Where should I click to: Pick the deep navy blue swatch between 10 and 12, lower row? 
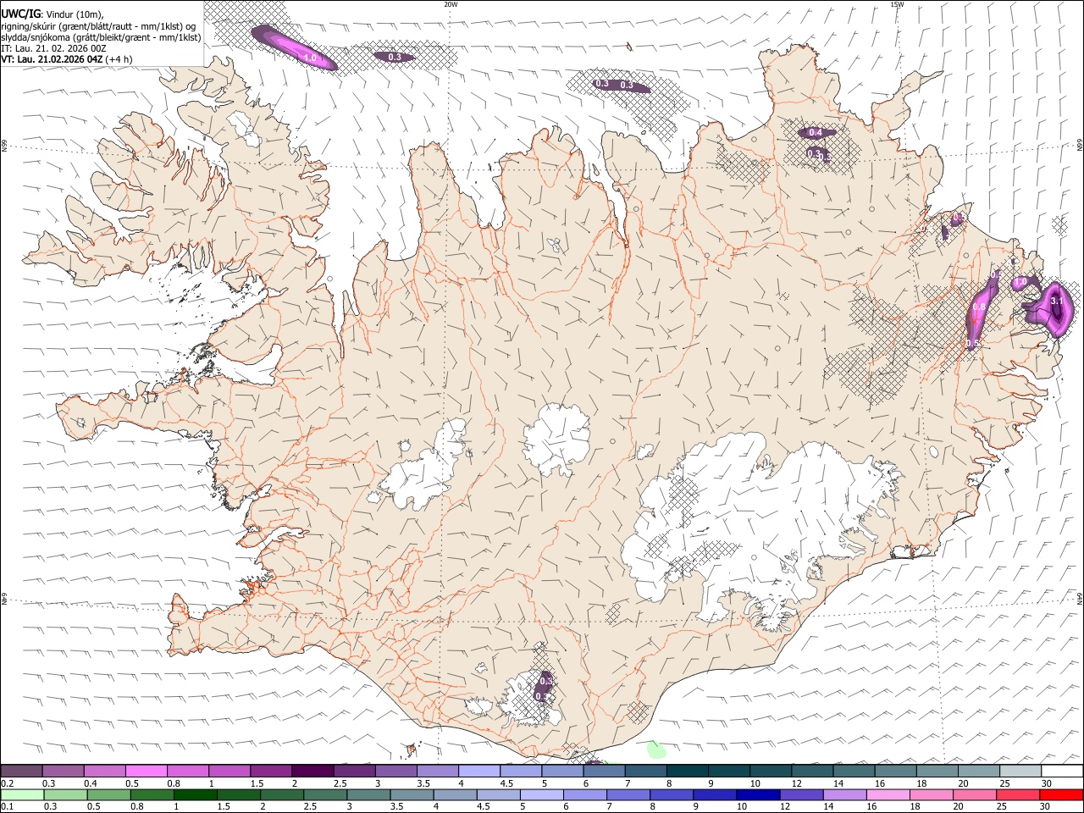click(x=757, y=794)
